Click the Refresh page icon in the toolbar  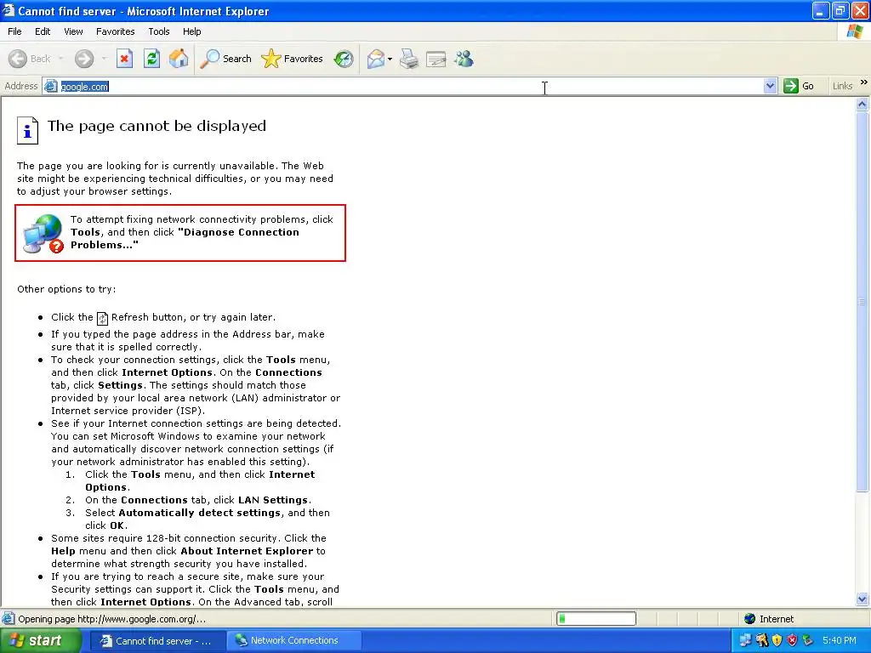point(151,59)
